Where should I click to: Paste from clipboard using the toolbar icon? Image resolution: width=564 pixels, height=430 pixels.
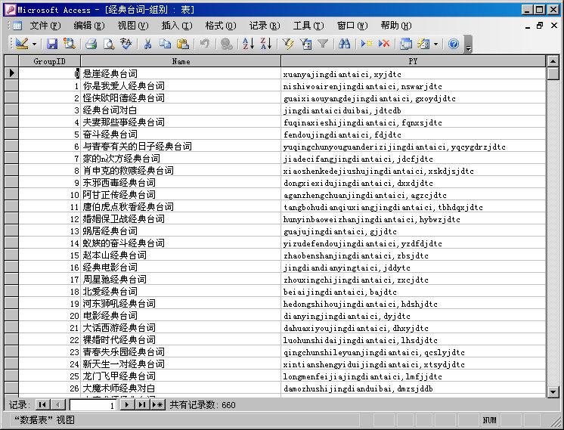point(183,44)
